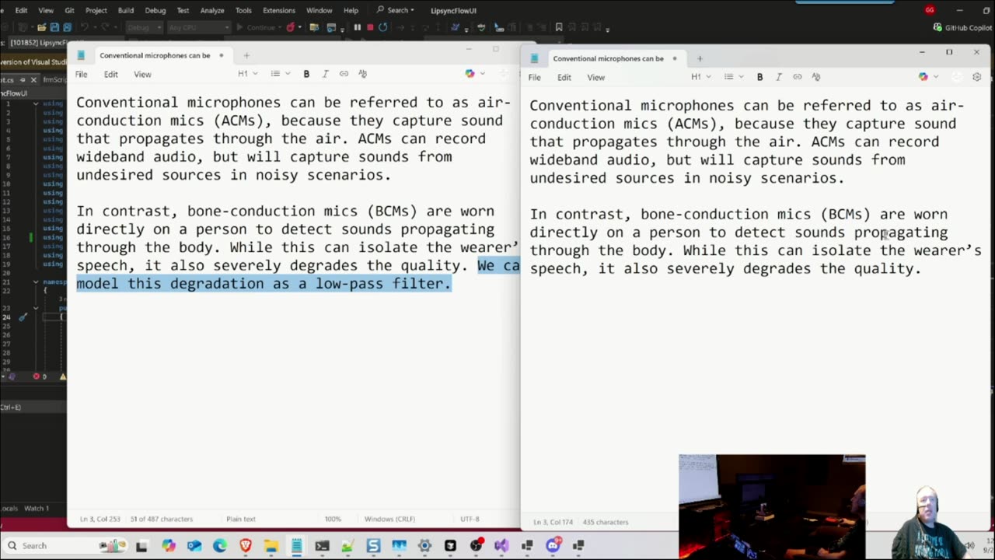Screen dimensions: 995x560
Task: Open settings gear in the right Notepad
Action: click(x=976, y=77)
